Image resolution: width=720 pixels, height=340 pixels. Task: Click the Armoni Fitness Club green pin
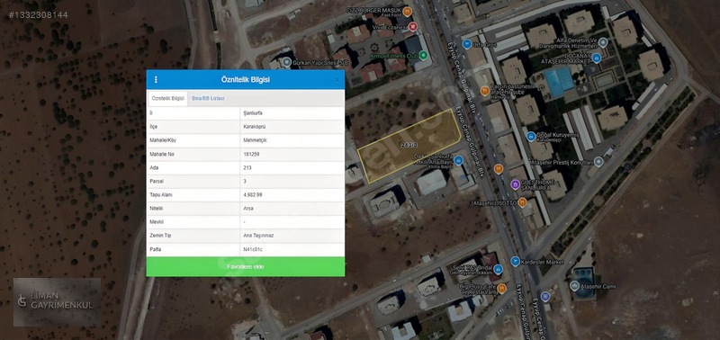(x=423, y=56)
